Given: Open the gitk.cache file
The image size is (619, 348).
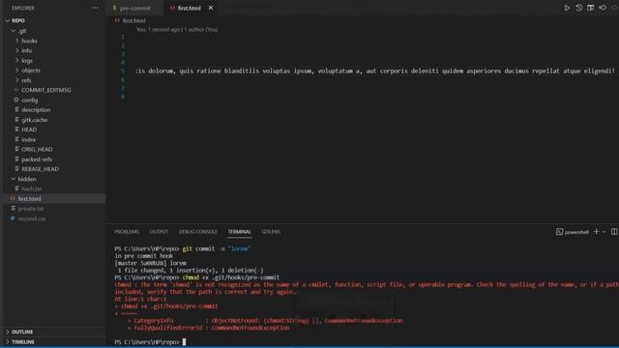Looking at the screenshot, I should point(35,120).
